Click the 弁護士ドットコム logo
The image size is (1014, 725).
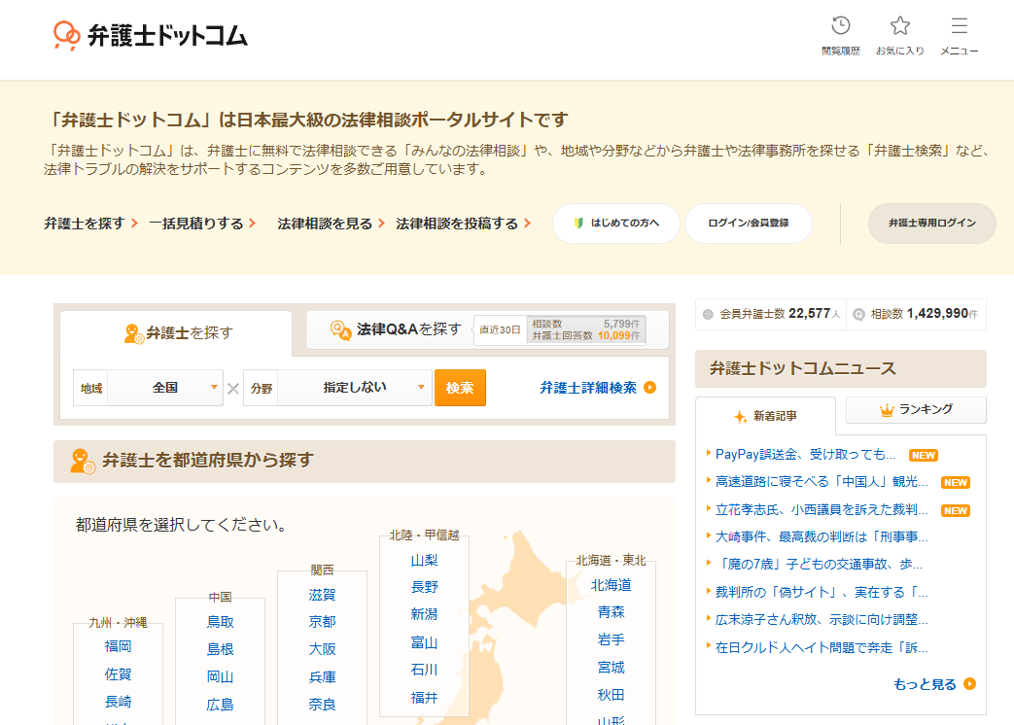[151, 36]
